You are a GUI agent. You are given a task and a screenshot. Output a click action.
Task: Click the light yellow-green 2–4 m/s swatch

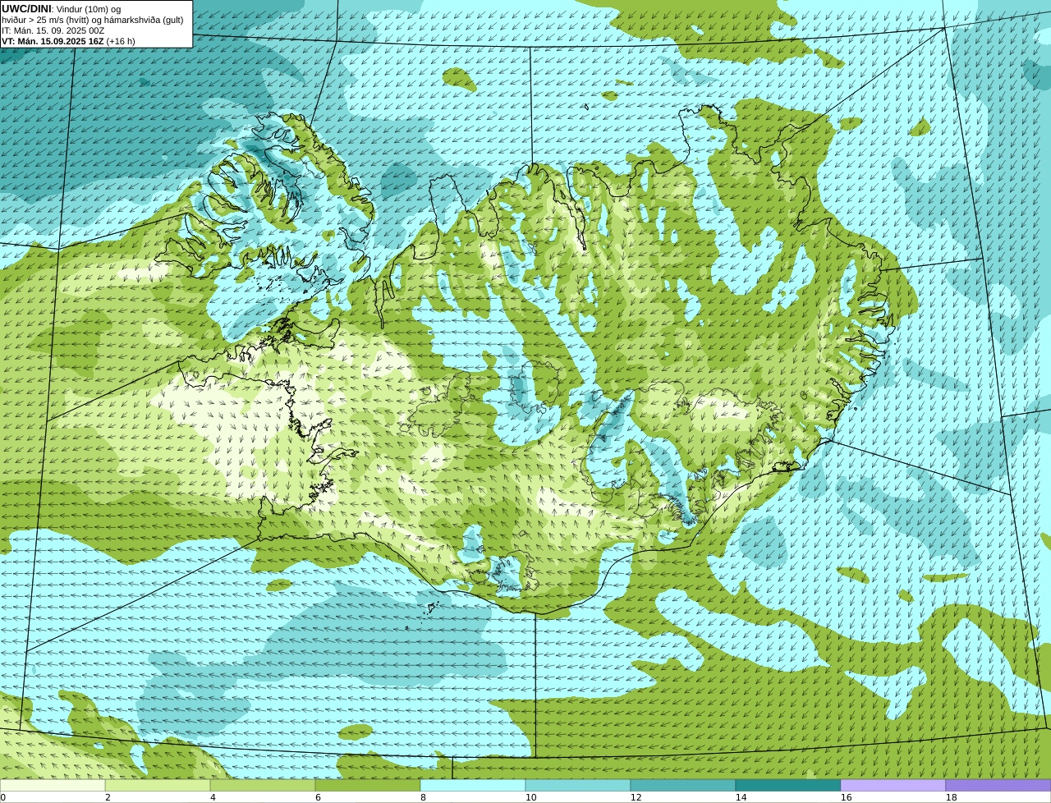point(158,785)
